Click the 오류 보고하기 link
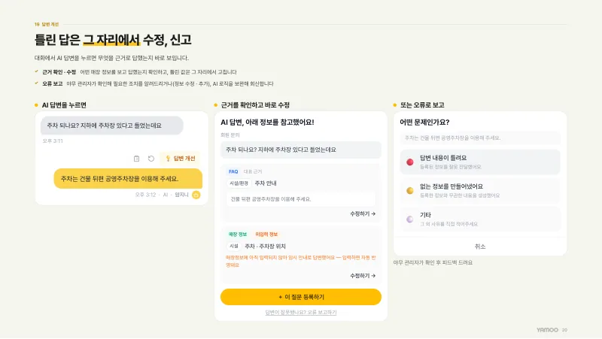 (x=322, y=313)
